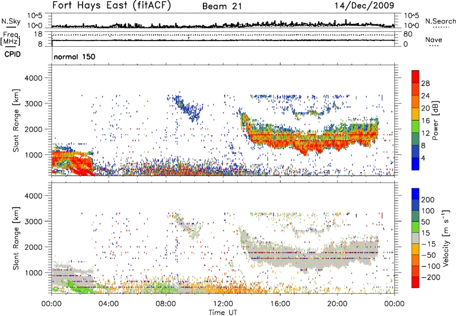Click the 'N.Search' legend label
456x316 pixels.
click(440, 21)
